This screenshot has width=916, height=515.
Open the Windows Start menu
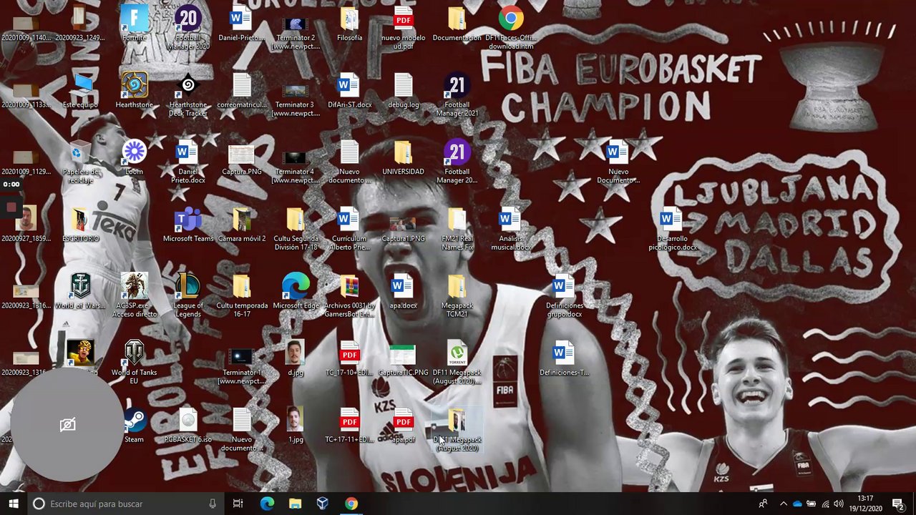click(x=14, y=504)
